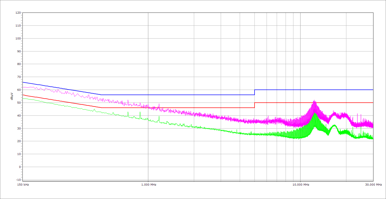This screenshot has height=199, width=386.
Task: Click the 100 tick label on y-axis
Action: point(18,38)
